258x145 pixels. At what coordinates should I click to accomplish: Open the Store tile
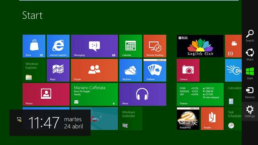(34, 46)
